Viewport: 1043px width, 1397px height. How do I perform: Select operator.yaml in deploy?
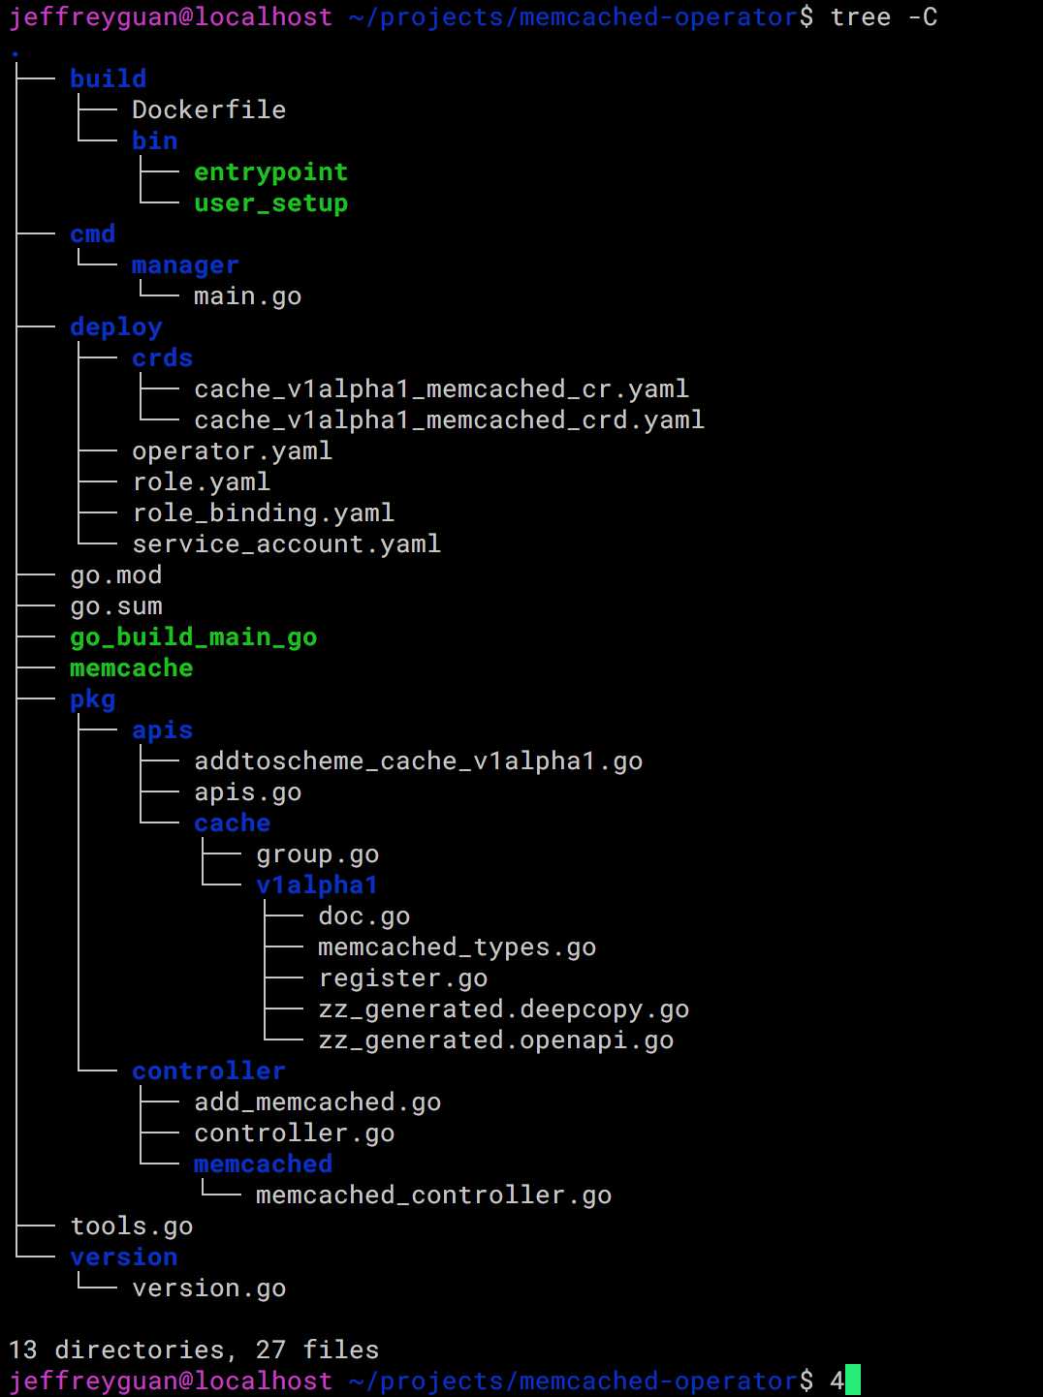point(232,450)
